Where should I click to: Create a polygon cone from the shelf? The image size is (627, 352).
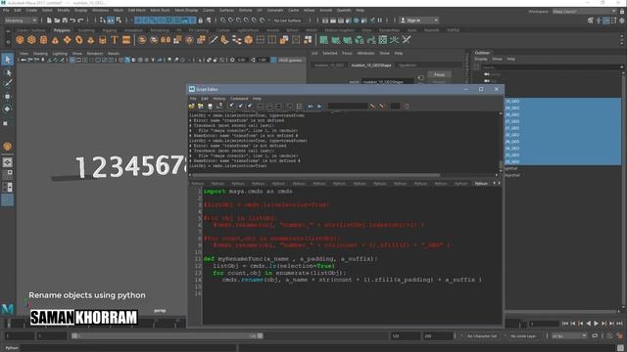(55, 40)
